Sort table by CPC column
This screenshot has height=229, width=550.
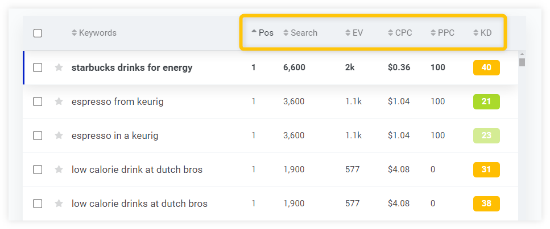click(x=400, y=33)
